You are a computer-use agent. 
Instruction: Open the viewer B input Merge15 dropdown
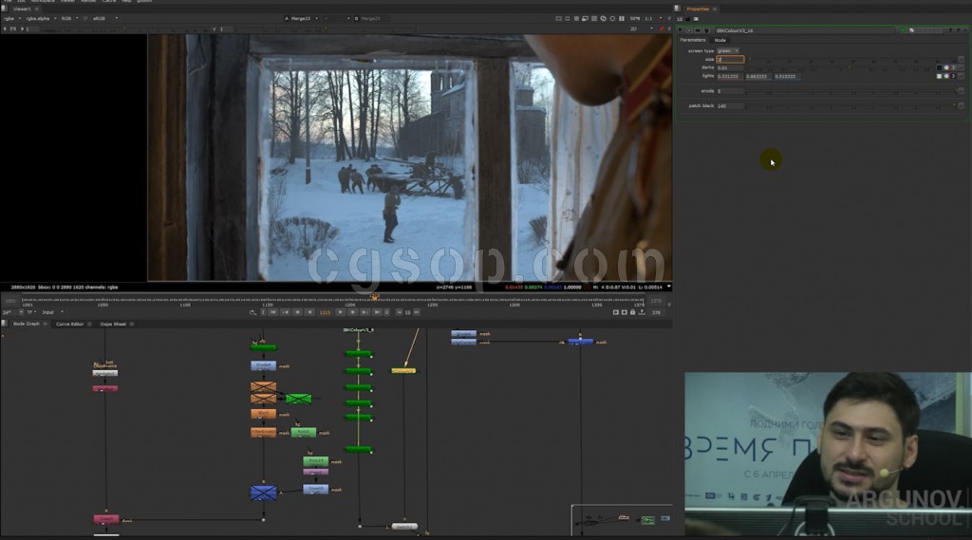point(373,19)
